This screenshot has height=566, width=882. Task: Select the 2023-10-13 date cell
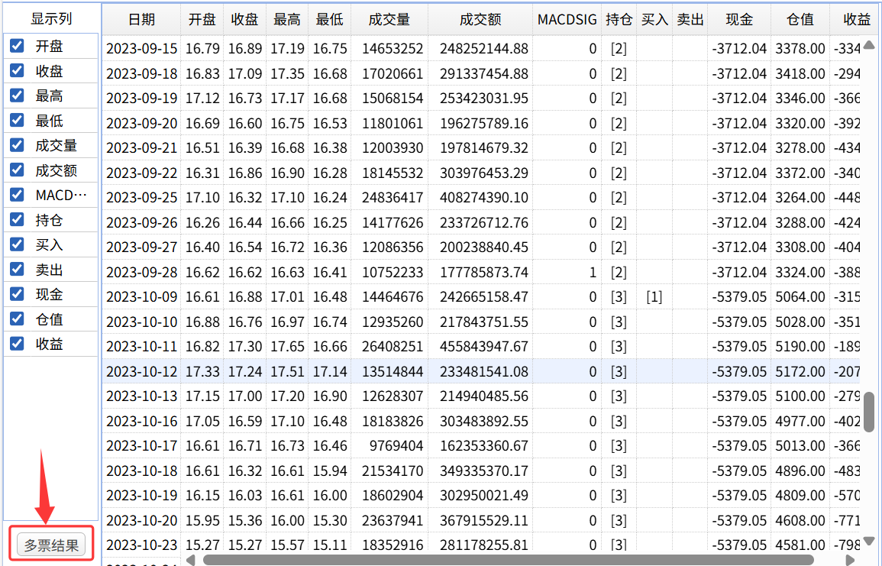[x=141, y=396]
